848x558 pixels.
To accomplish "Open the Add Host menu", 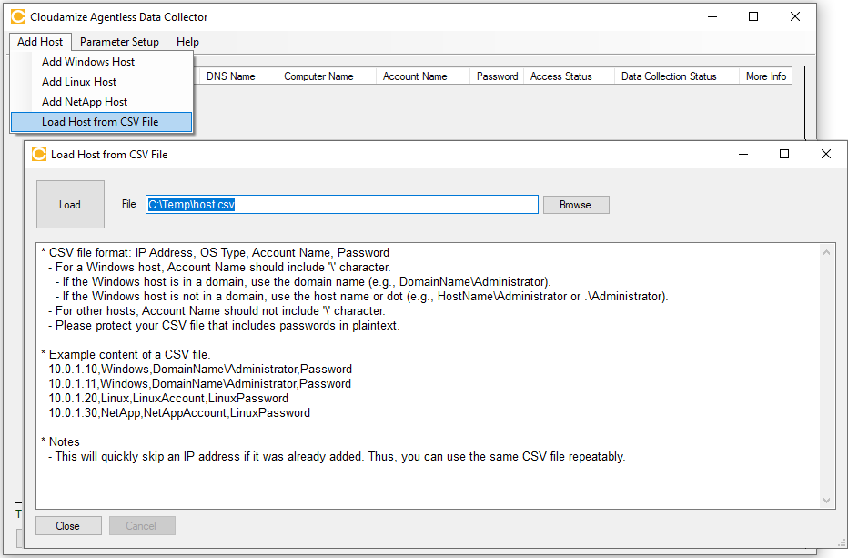I will (x=40, y=42).
